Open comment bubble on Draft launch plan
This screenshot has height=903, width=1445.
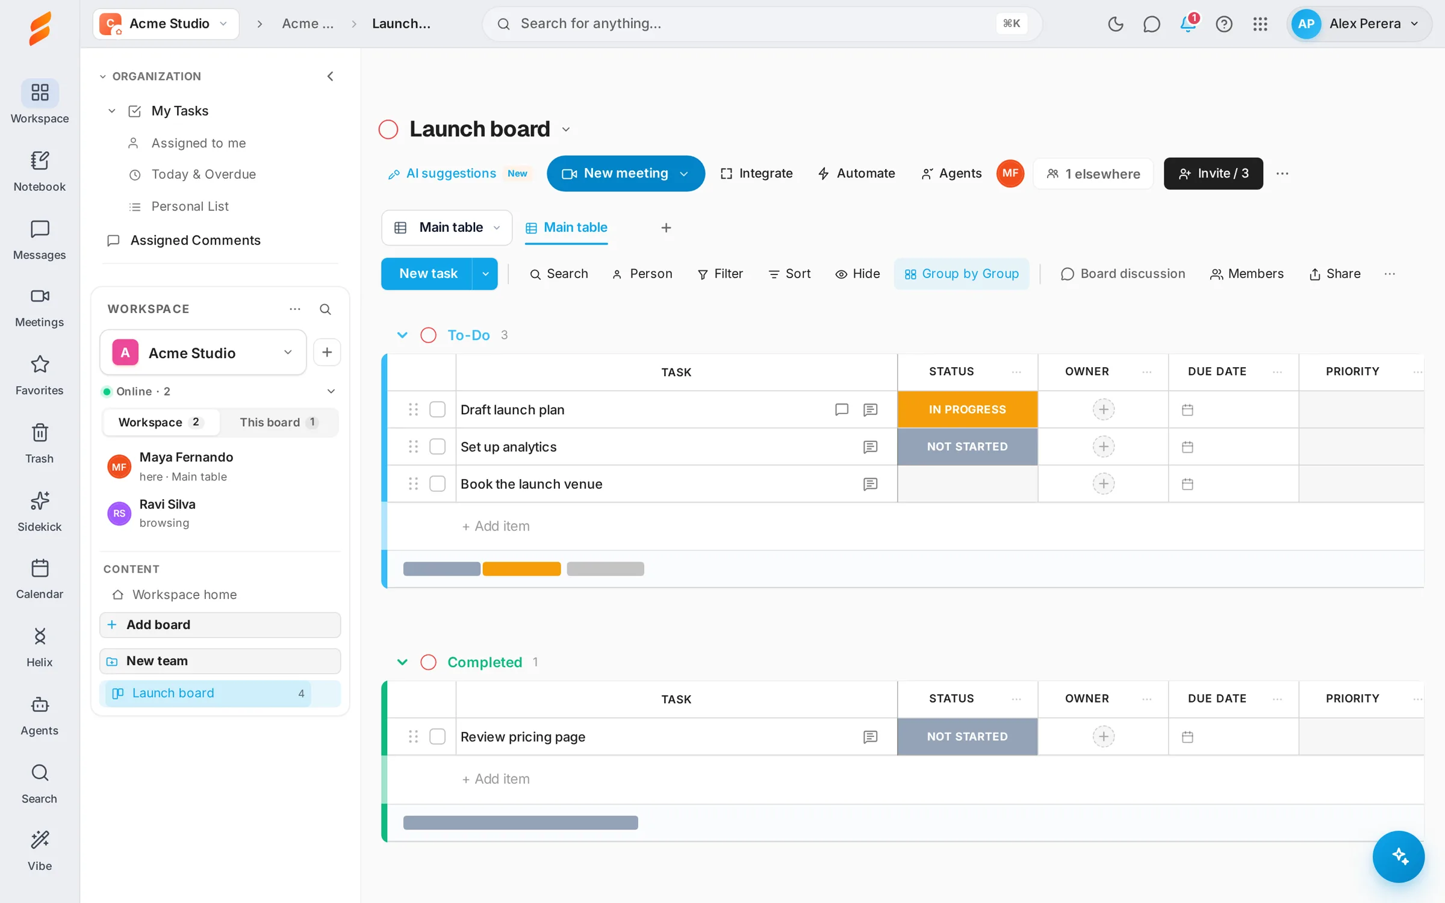[842, 409]
